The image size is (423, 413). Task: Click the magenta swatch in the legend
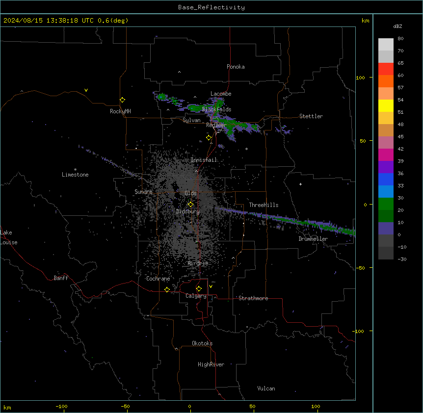click(386, 155)
